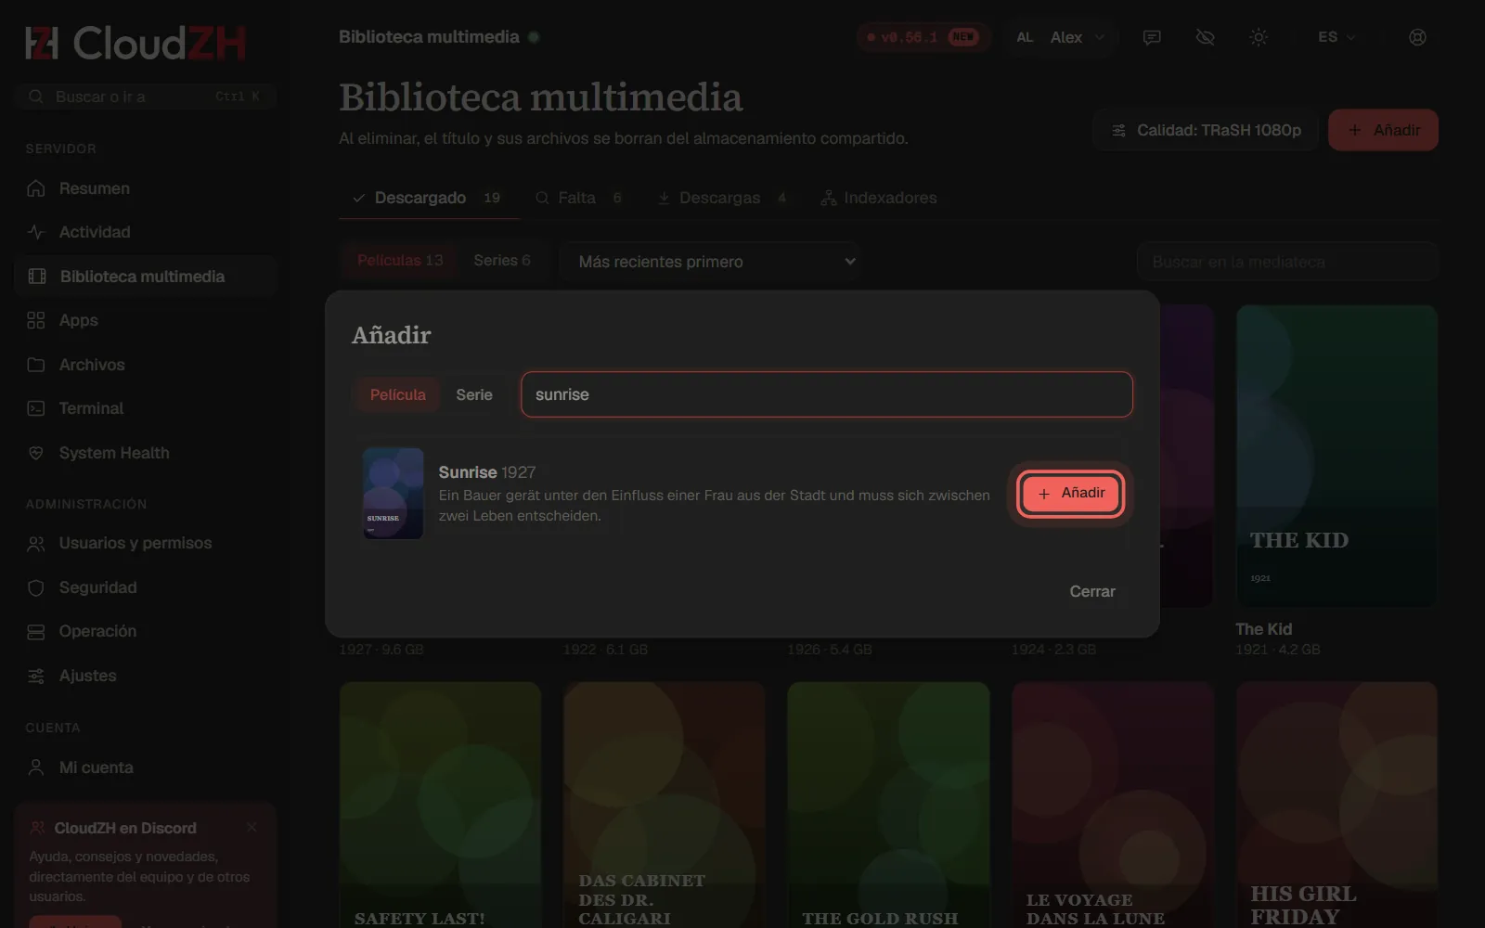Image resolution: width=1485 pixels, height=928 pixels.
Task: Dismiss the CloudZH en Discord card
Action: click(252, 827)
